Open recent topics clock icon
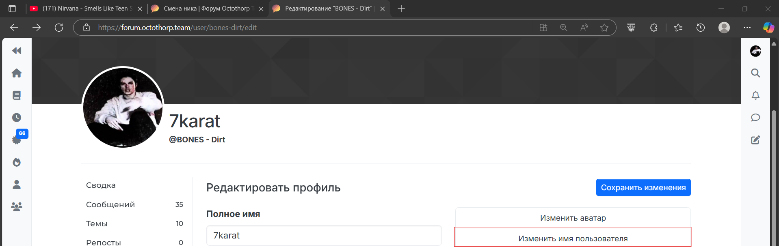 coord(17,118)
